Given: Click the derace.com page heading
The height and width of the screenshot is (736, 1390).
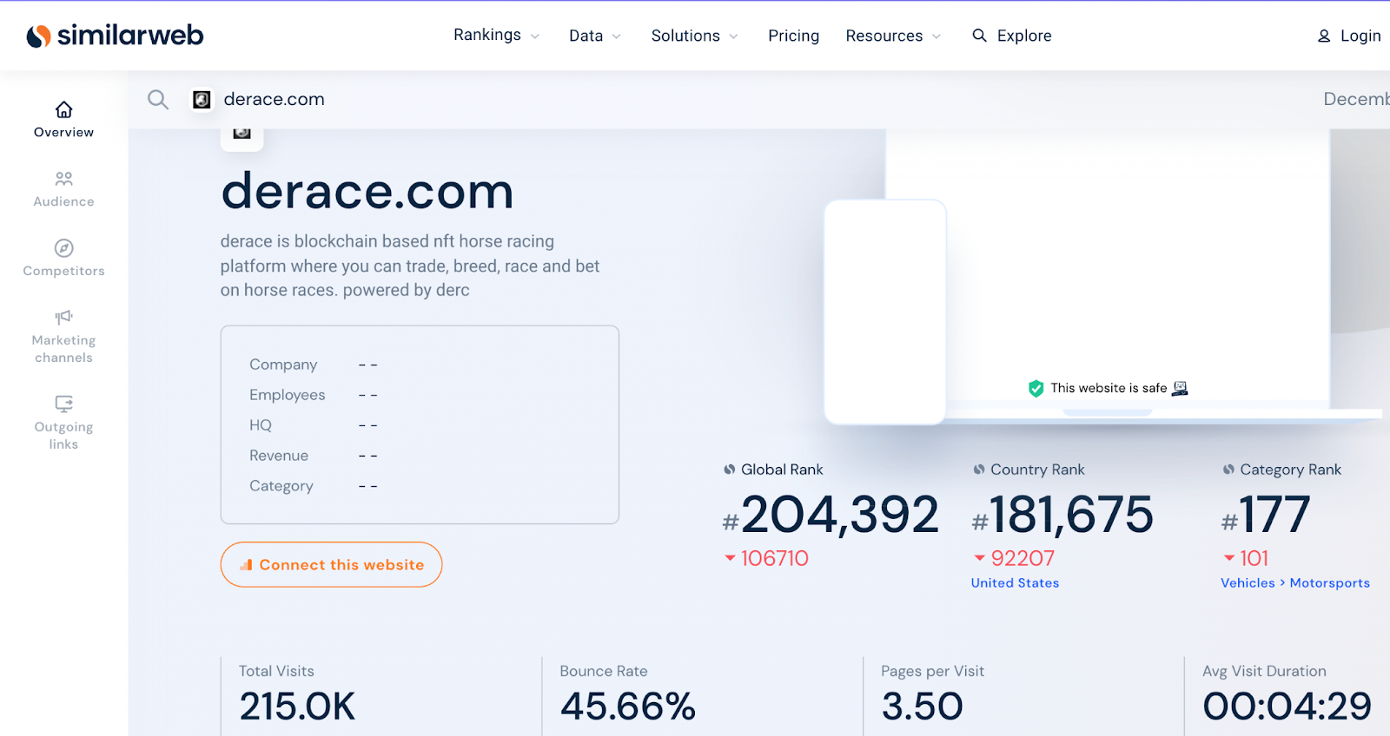Looking at the screenshot, I should click(367, 192).
